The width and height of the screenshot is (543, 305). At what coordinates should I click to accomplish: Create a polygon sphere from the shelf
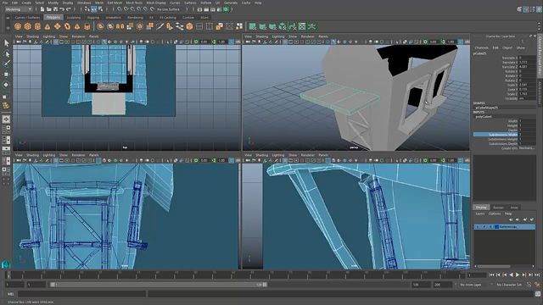(x=18, y=26)
